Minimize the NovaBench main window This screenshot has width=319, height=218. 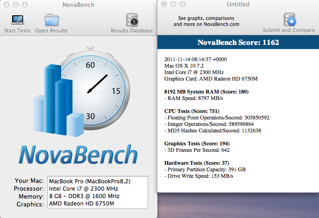(x=15, y=5)
